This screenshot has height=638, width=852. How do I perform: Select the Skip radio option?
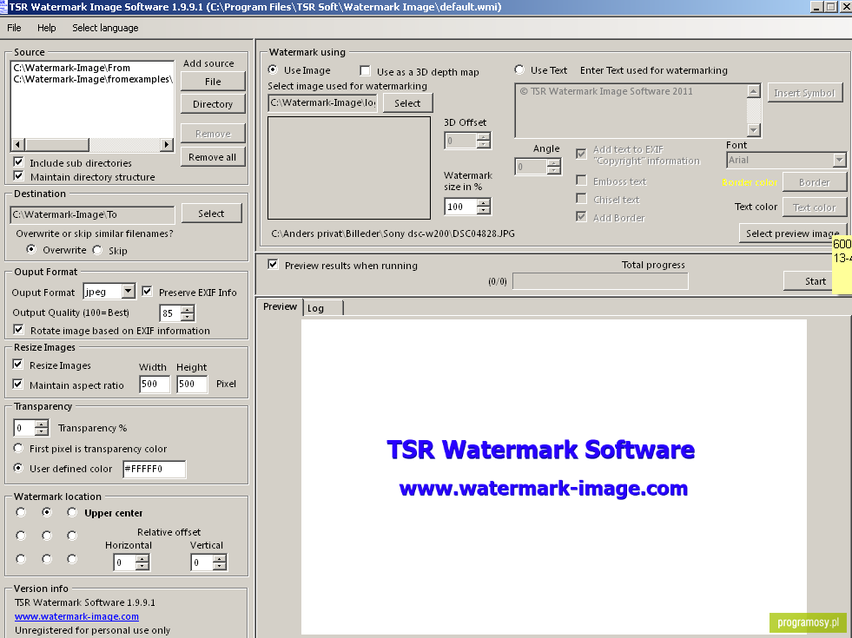[97, 250]
